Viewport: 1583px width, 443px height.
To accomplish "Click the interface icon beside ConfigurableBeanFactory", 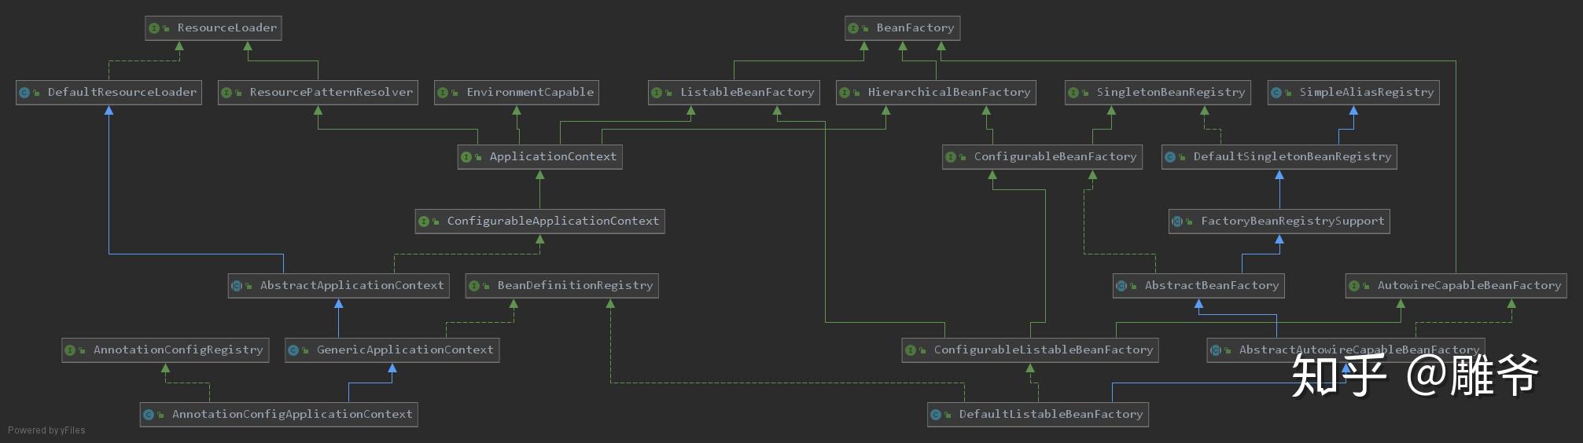I will coord(951,157).
